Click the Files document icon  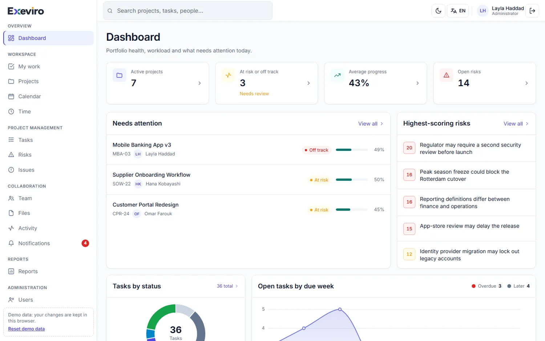coord(11,213)
